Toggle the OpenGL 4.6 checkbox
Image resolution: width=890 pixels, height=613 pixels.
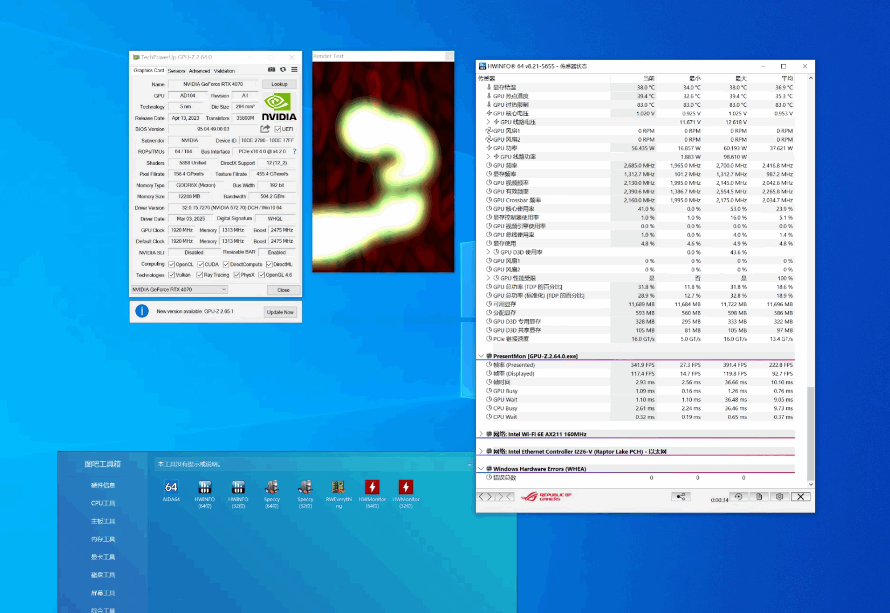[261, 275]
